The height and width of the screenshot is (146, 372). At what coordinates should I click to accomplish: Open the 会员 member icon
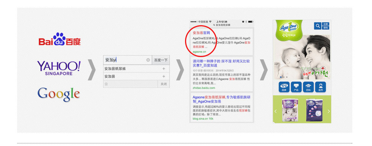[x=321, y=87]
